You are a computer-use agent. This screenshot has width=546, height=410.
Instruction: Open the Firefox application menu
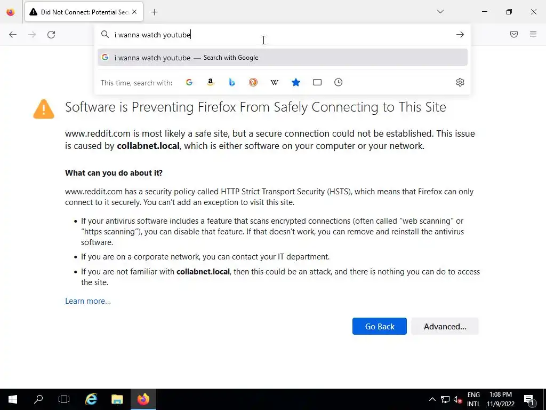pyautogui.click(x=533, y=34)
